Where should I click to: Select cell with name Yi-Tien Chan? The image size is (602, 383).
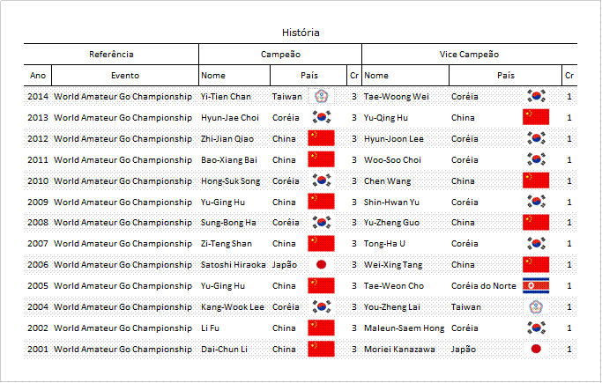pos(234,97)
